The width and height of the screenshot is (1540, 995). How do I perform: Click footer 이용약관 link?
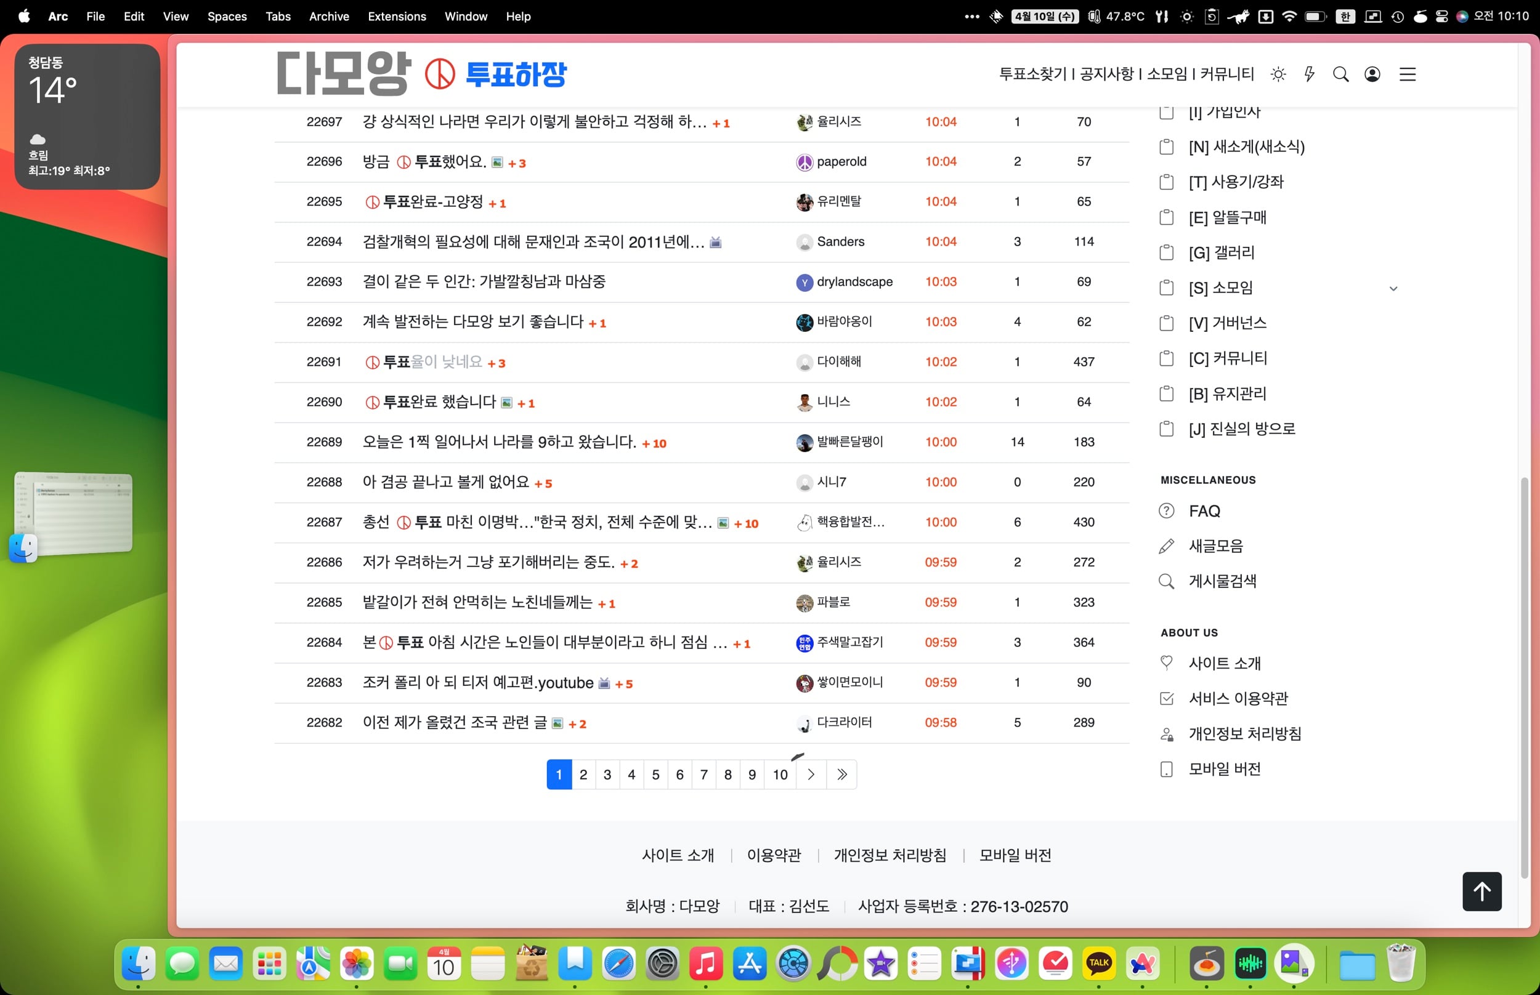pos(774,855)
